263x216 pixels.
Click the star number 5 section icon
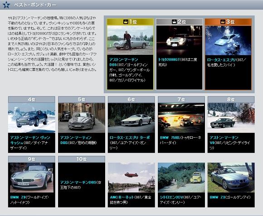[x=6, y=5]
